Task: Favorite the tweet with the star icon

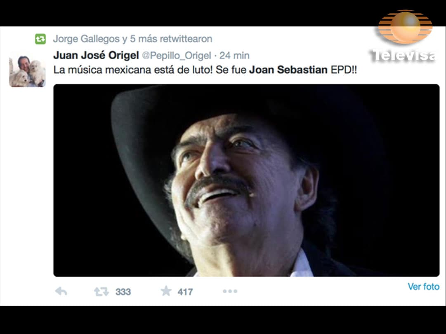Action: 166,291
